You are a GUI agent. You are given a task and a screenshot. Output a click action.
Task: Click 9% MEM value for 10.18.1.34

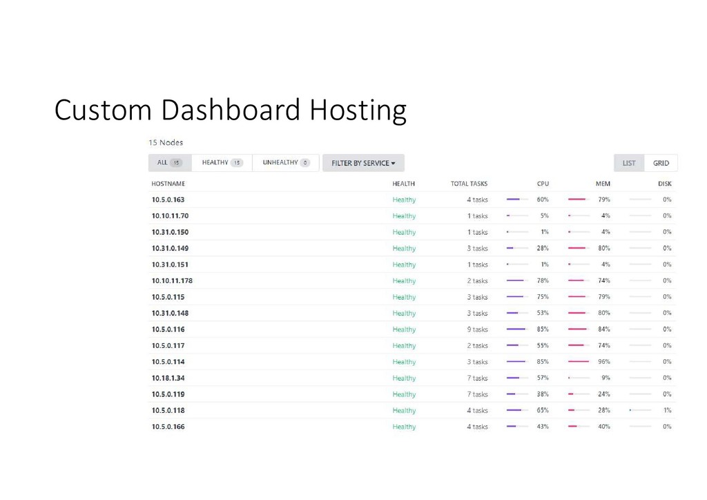pyautogui.click(x=606, y=378)
